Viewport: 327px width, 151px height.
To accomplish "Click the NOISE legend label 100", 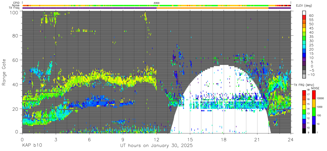I will point(319,115).
